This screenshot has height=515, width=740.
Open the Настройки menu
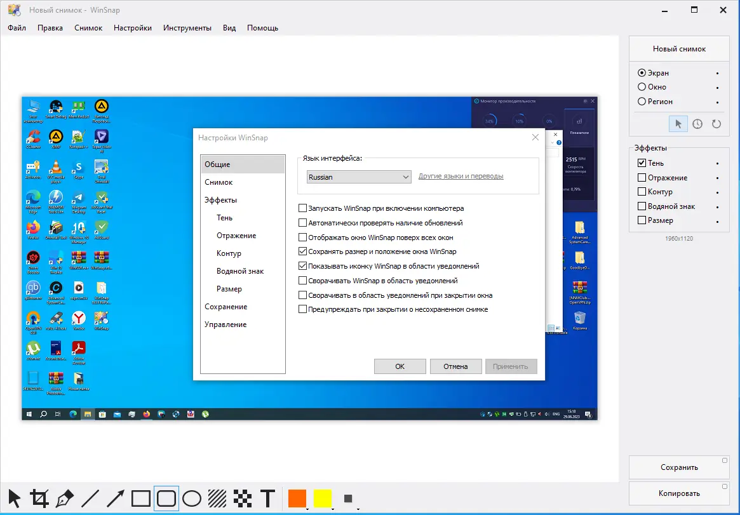(x=133, y=28)
